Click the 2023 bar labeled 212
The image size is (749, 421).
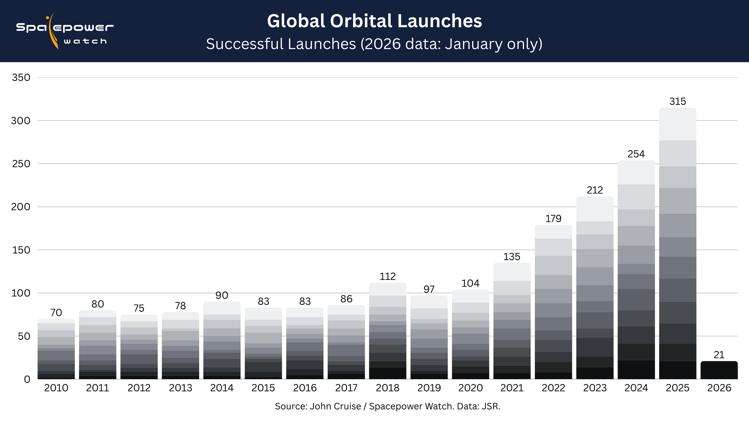[x=595, y=288]
